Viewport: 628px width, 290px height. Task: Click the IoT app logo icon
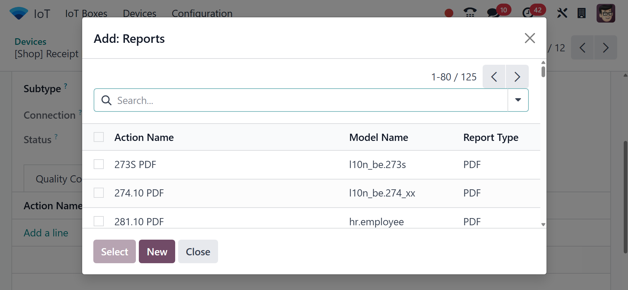19,13
